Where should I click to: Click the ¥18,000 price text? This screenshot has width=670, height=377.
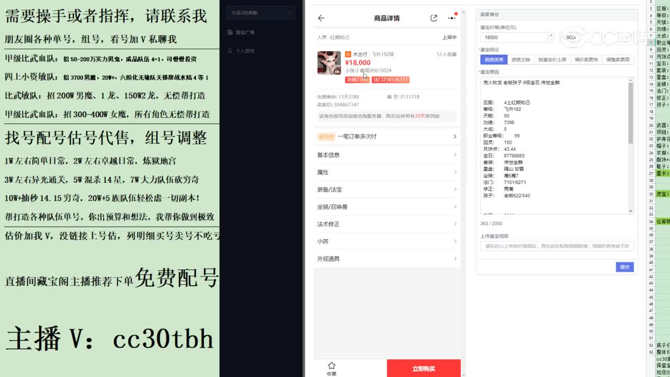358,63
